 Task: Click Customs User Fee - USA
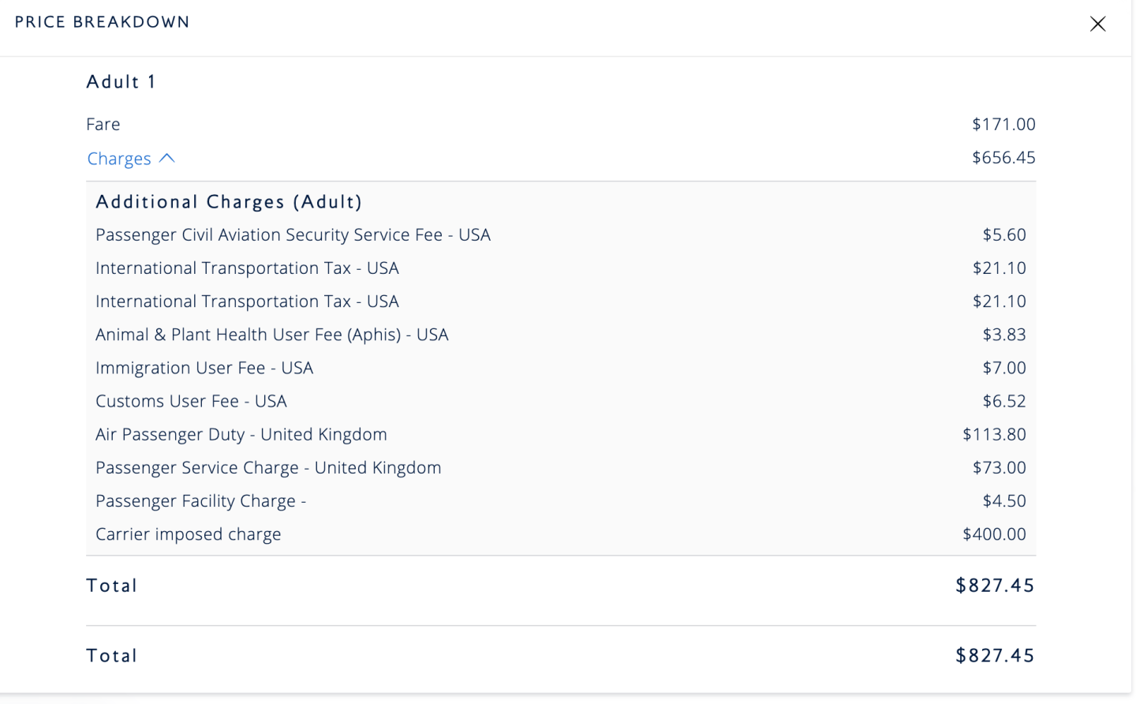coord(191,401)
